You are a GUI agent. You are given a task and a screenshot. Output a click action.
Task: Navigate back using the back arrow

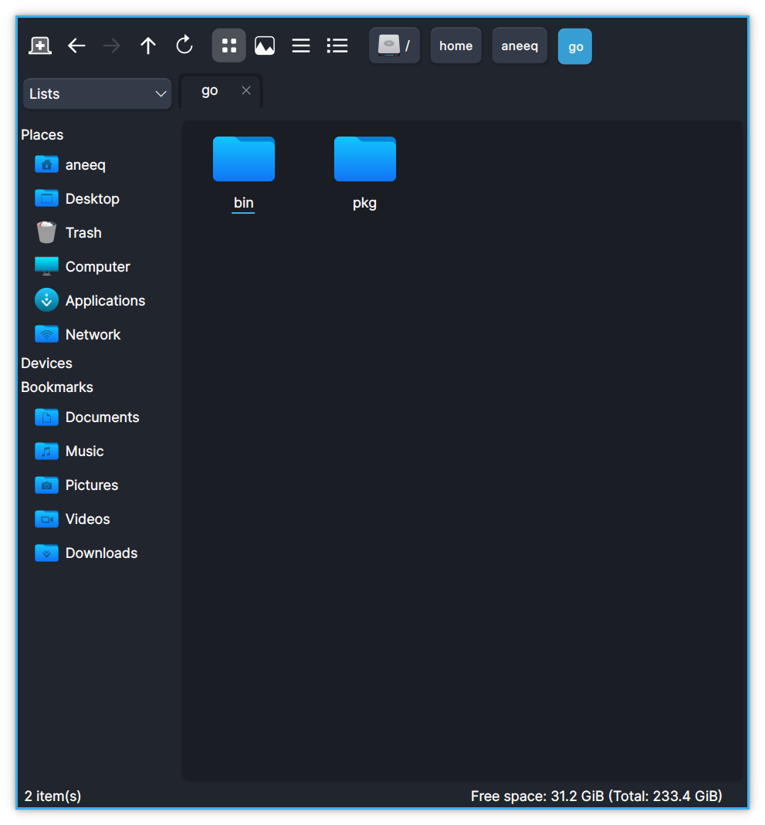[76, 46]
